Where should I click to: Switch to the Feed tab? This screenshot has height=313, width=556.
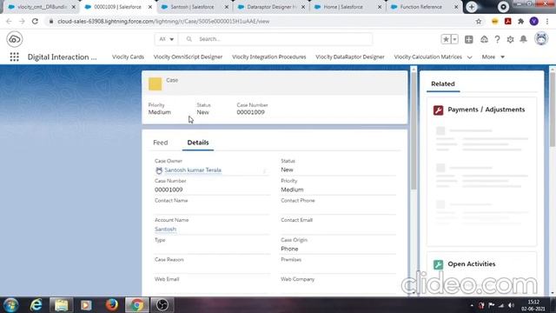[x=160, y=143]
